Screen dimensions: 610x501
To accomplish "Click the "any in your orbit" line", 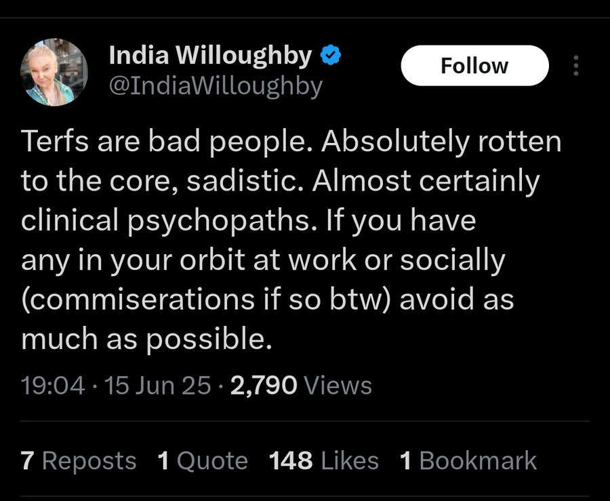I will (263, 261).
